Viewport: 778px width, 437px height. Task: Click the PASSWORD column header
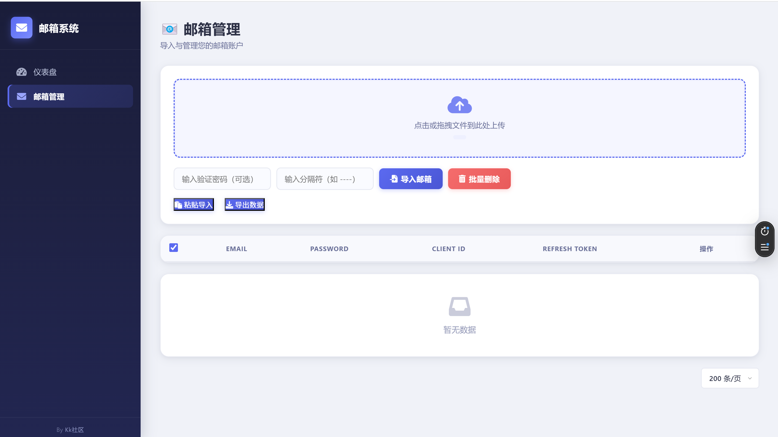pyautogui.click(x=329, y=249)
